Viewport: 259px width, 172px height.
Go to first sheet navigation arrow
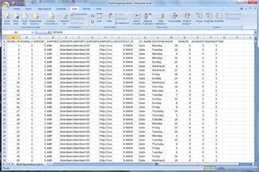pyautogui.click(x=4, y=164)
